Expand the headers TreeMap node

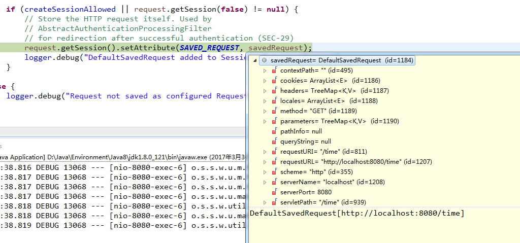click(x=265, y=91)
